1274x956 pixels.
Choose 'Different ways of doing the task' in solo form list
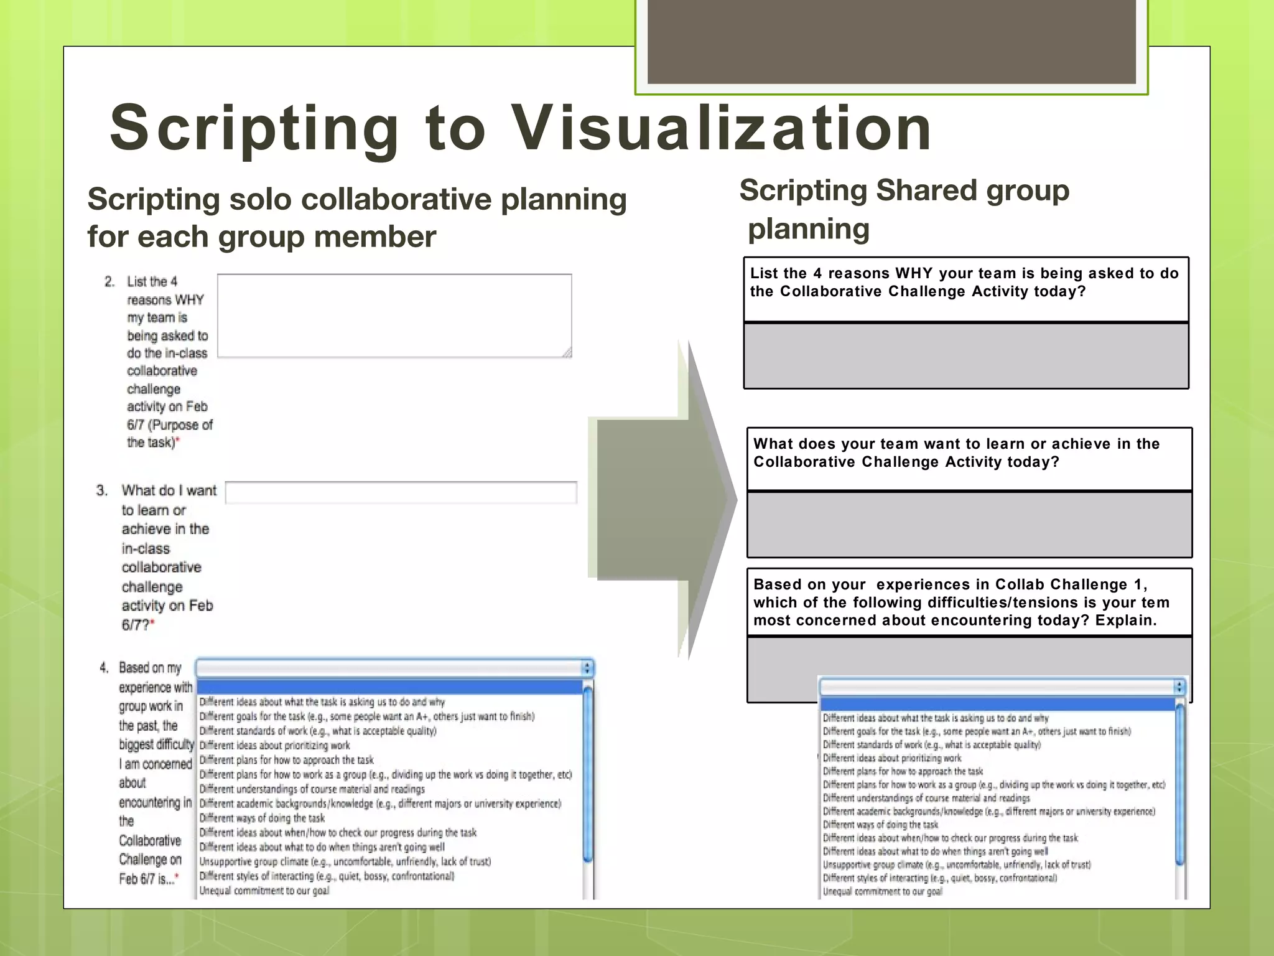262,818
